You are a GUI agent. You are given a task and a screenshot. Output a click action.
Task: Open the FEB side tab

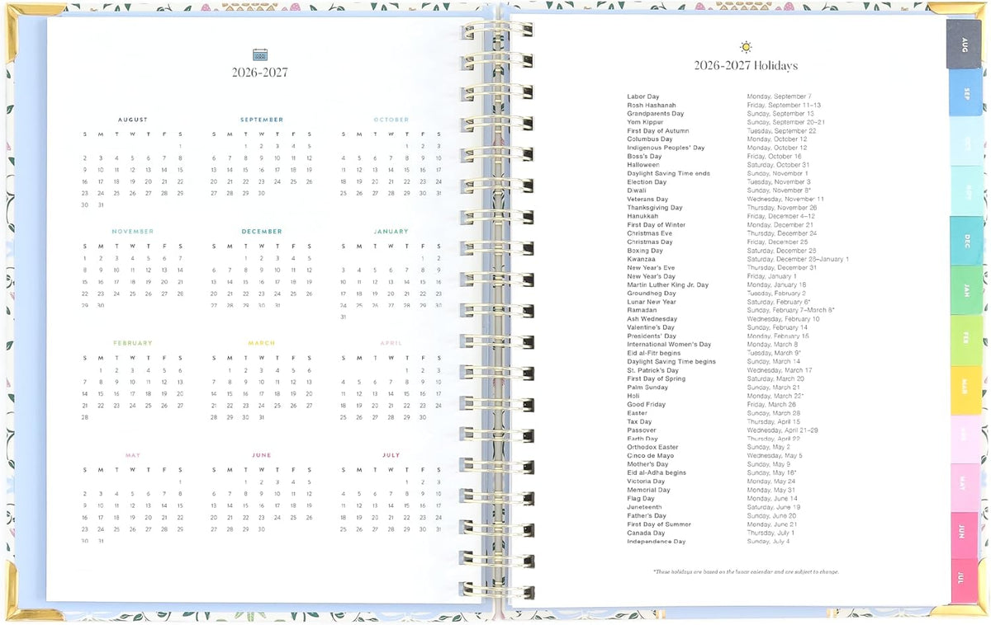(966, 340)
